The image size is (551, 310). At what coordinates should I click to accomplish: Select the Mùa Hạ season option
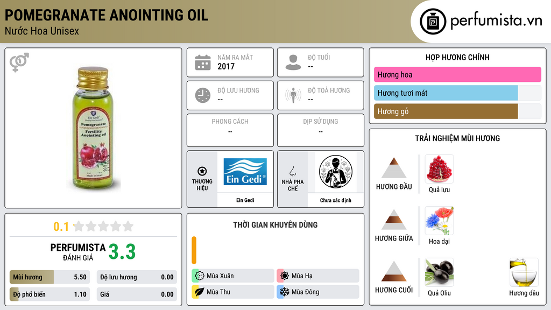point(318,276)
